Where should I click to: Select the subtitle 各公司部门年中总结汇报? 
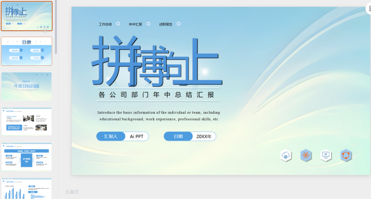156,95
